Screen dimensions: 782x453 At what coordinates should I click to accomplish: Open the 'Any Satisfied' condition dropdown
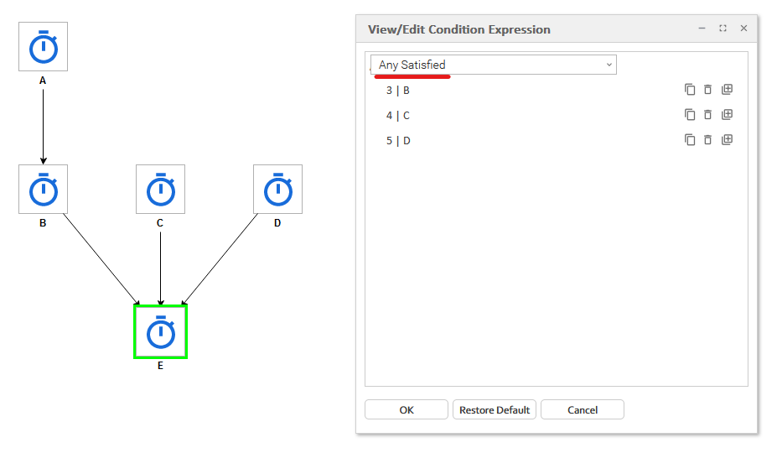[x=494, y=65]
